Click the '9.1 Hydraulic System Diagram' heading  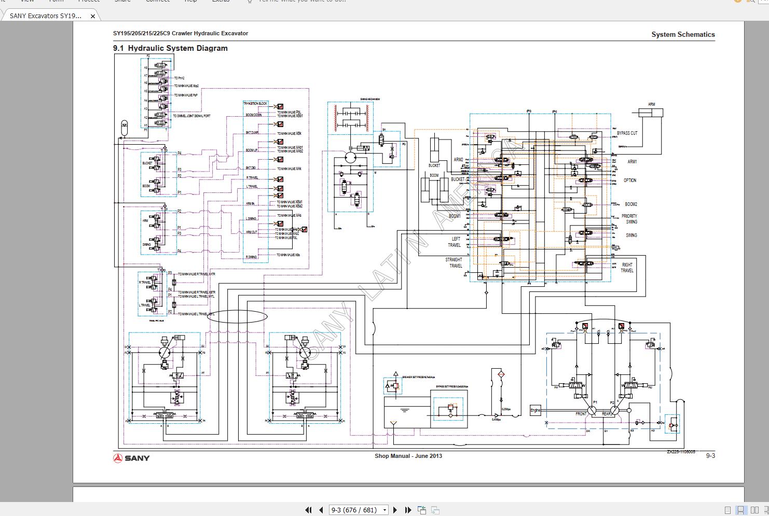170,48
